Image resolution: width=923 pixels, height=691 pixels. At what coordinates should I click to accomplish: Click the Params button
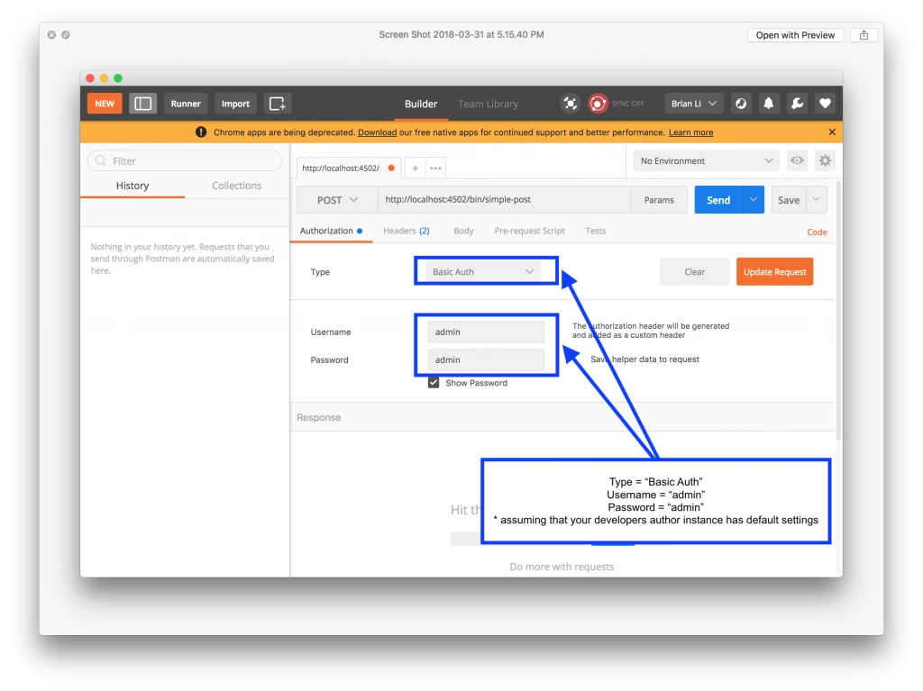pos(659,199)
